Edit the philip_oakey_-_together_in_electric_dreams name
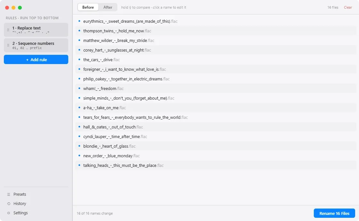359x221 pixels. [126, 79]
